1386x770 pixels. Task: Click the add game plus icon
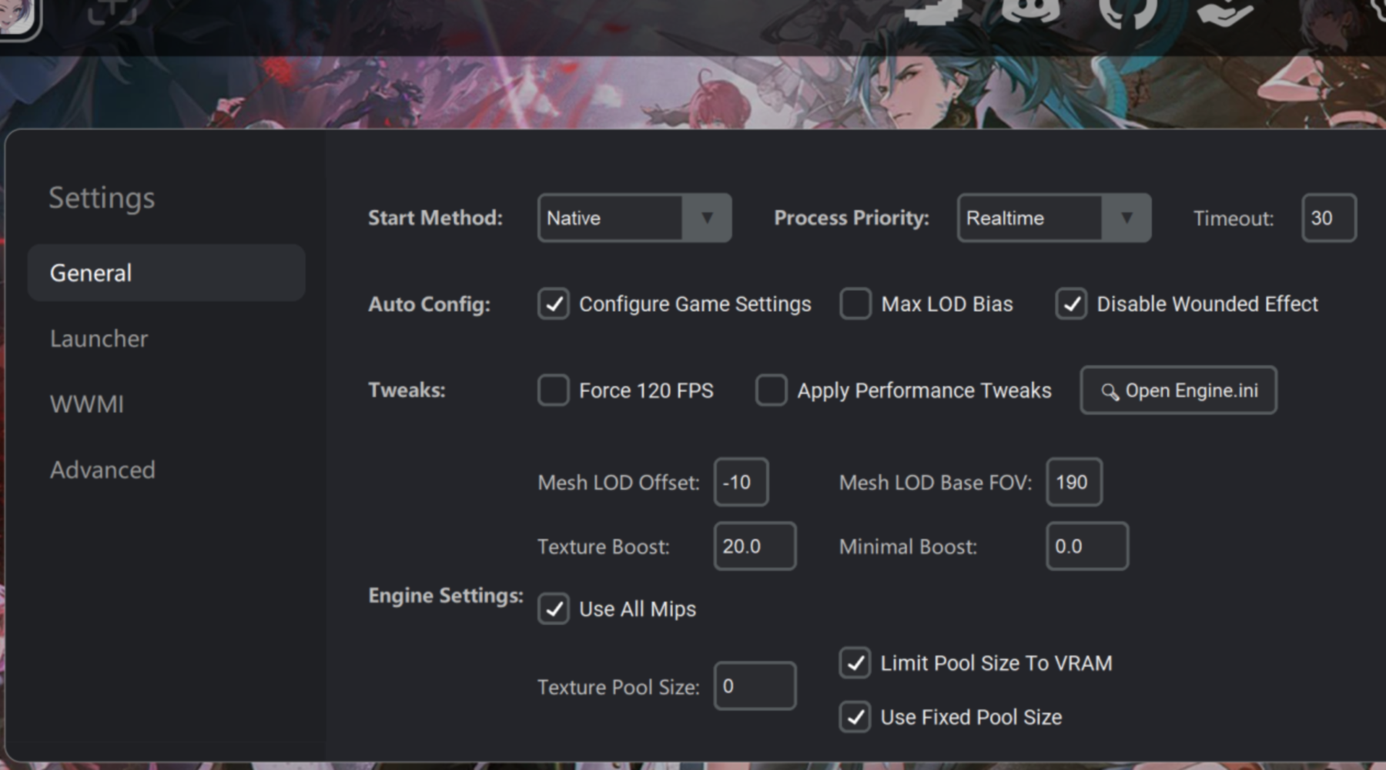point(112,11)
